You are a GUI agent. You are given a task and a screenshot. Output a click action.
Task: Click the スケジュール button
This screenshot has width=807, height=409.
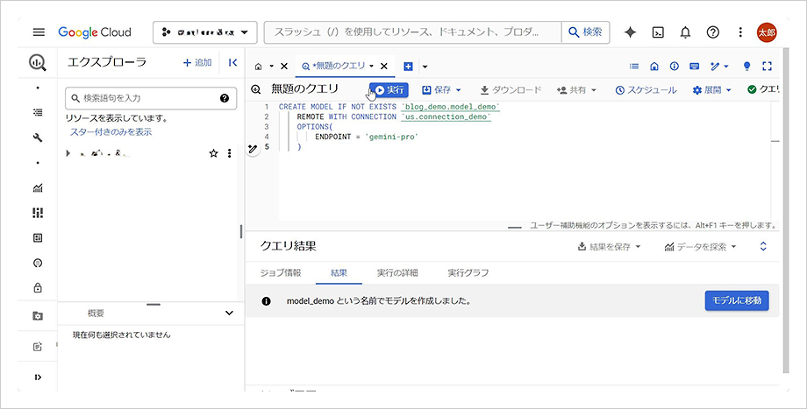(x=646, y=90)
